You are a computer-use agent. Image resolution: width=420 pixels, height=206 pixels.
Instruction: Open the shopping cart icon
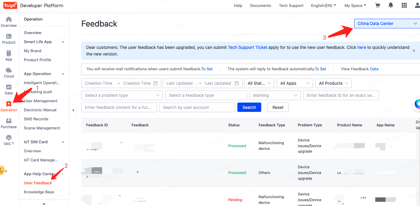(377, 5)
